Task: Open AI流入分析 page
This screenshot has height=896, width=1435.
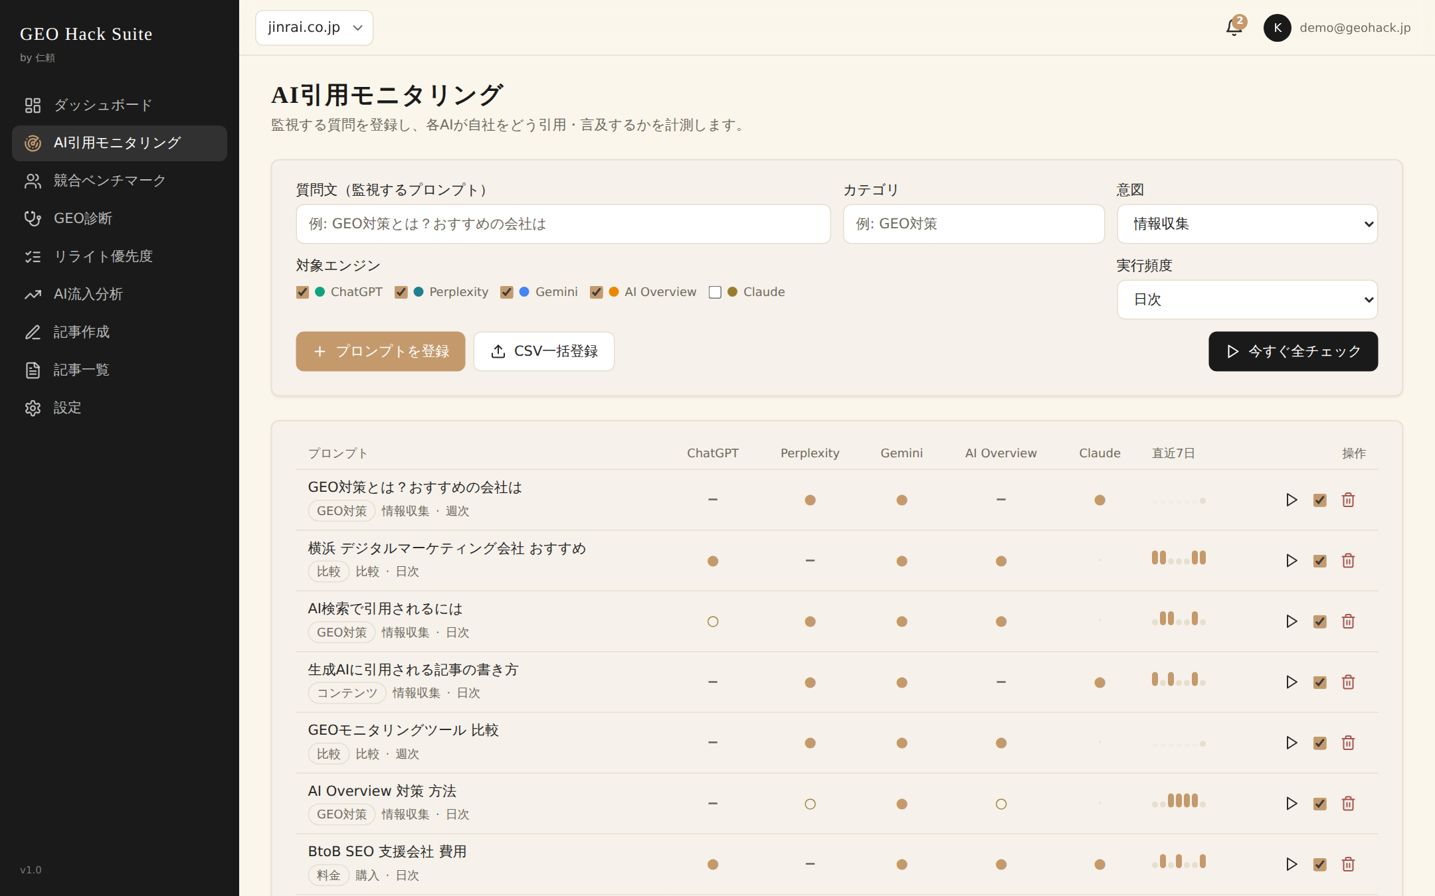Action: pyautogui.click(x=120, y=294)
